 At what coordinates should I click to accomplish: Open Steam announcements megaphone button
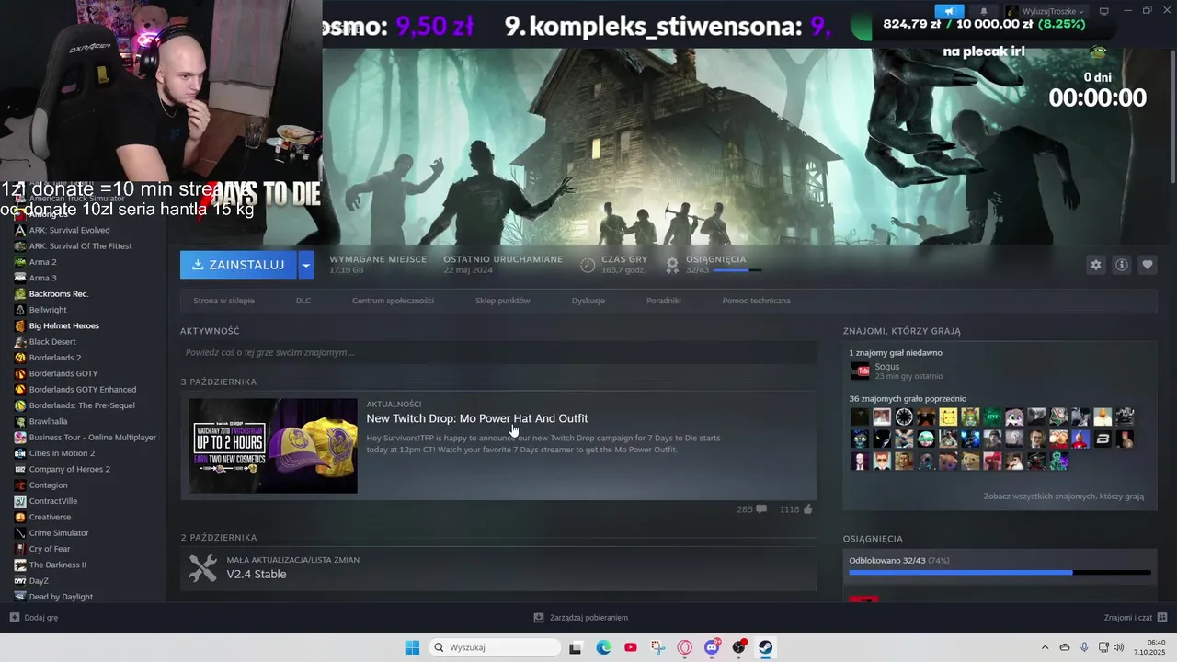point(948,11)
